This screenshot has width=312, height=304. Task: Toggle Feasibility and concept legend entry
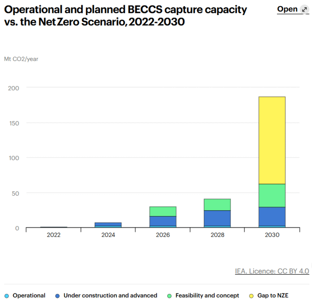coord(203,295)
